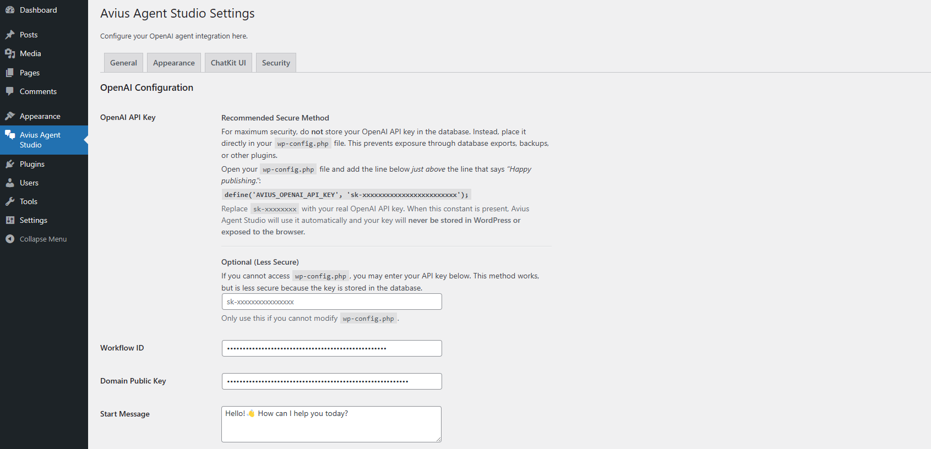Click the Tools wrench icon
The width and height of the screenshot is (931, 449).
pyautogui.click(x=10, y=201)
